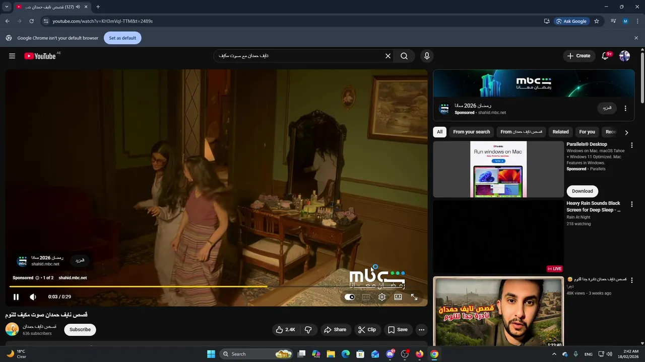Select the From your search chip

pyautogui.click(x=471, y=132)
